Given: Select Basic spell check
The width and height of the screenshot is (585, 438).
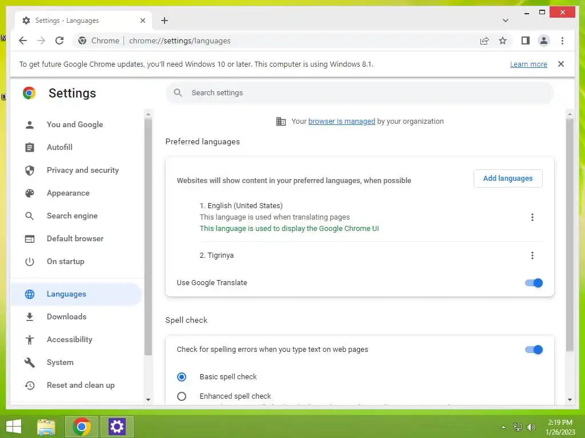Looking at the screenshot, I should 182,377.
